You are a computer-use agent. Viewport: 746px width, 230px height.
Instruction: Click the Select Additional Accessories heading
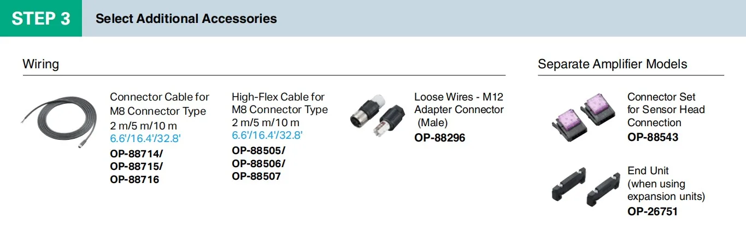click(186, 19)
